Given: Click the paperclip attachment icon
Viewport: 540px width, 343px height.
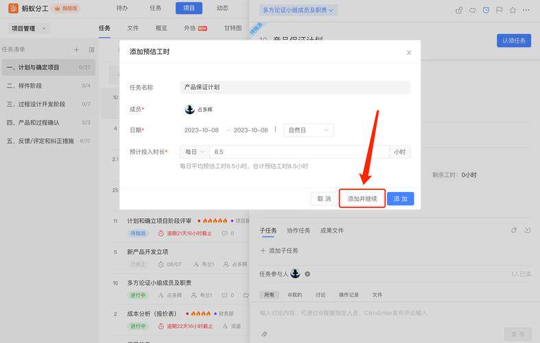Looking at the screenshot, I should (264, 333).
